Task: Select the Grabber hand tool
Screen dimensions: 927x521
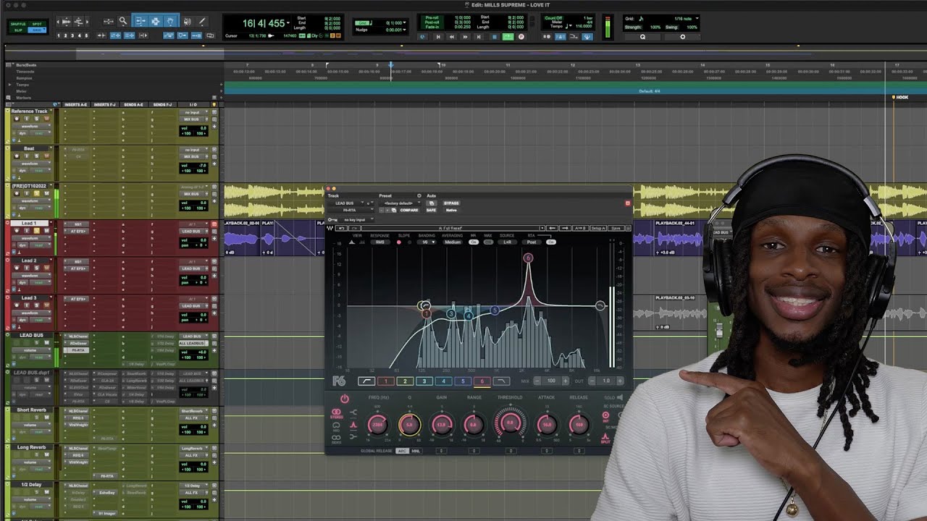Action: click(x=169, y=22)
